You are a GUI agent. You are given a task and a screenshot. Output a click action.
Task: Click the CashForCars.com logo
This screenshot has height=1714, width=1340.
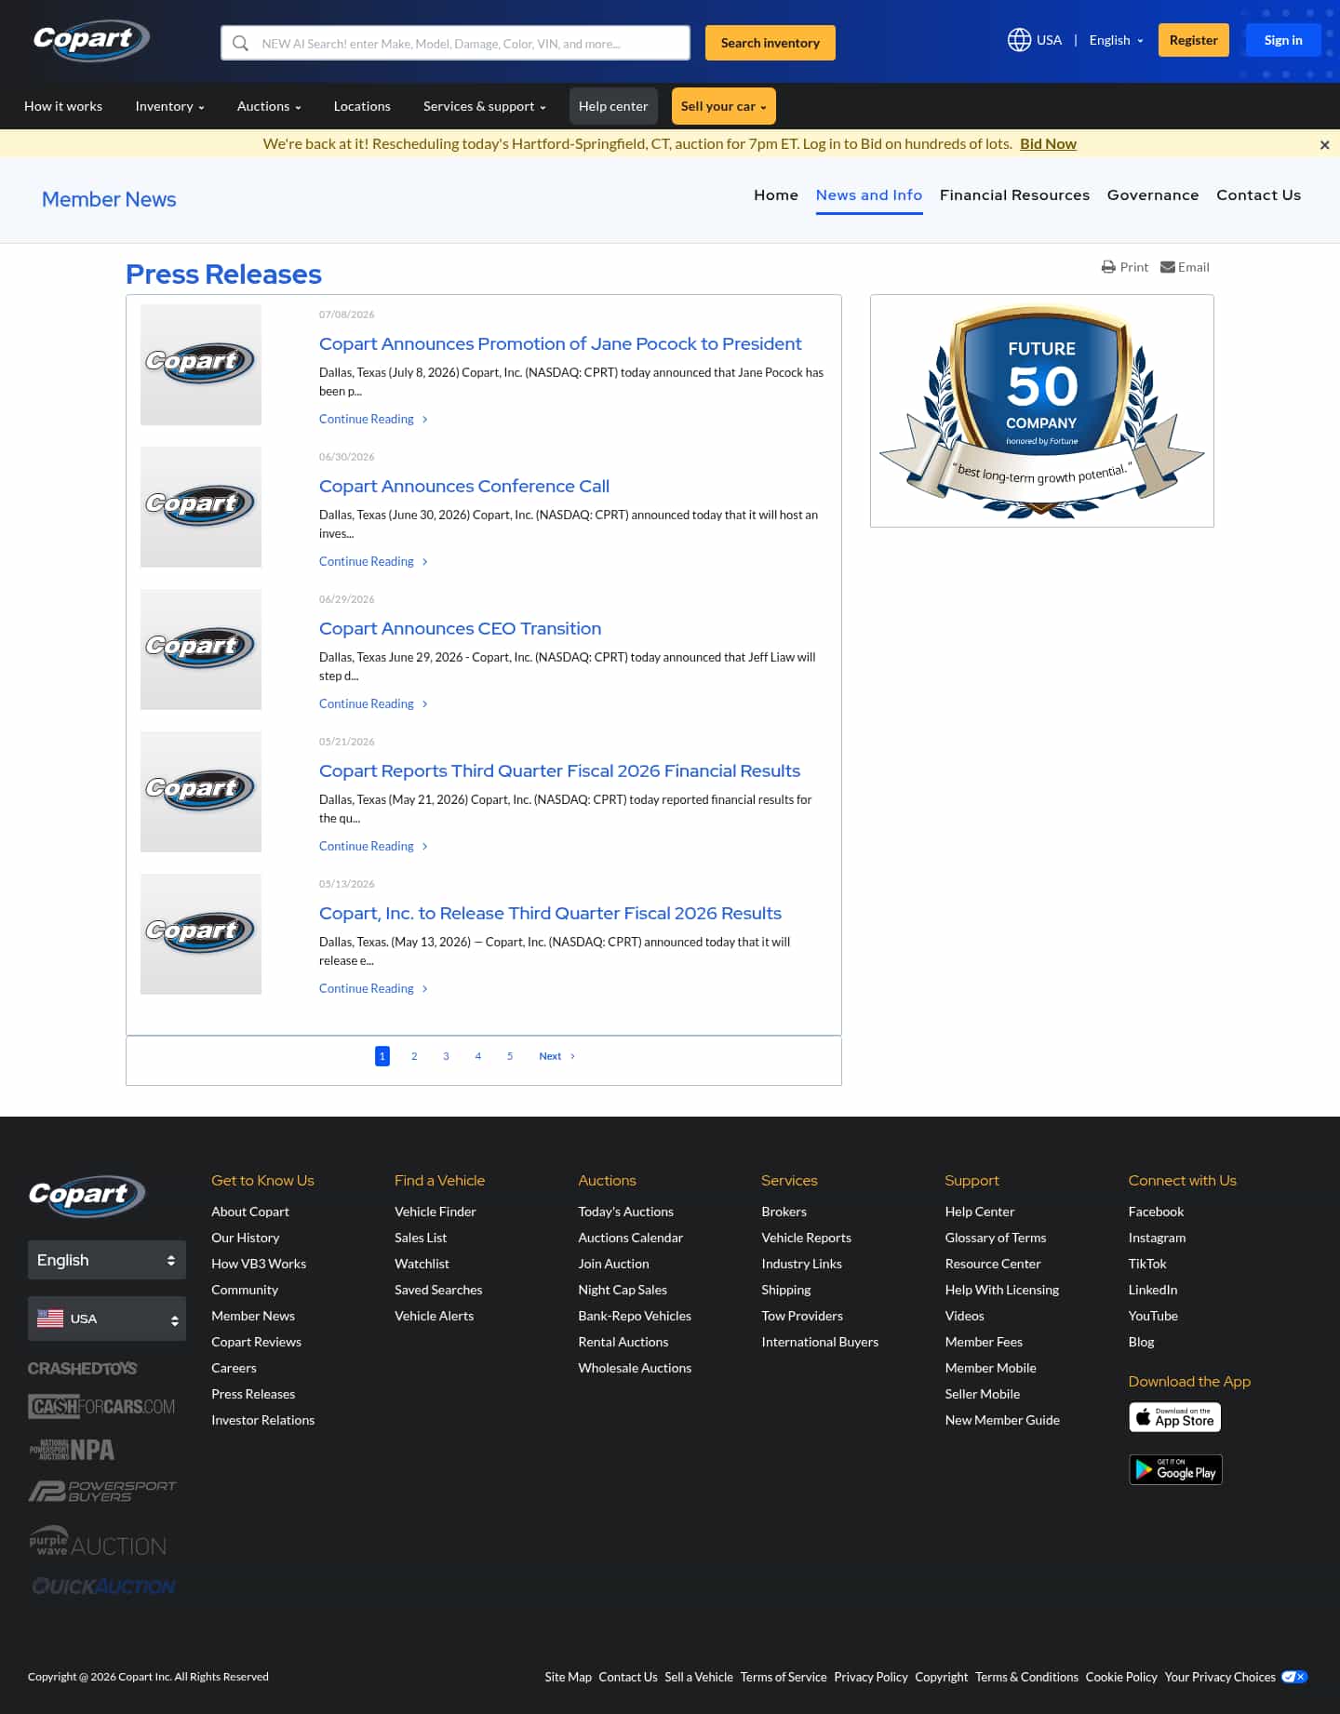click(x=101, y=1406)
